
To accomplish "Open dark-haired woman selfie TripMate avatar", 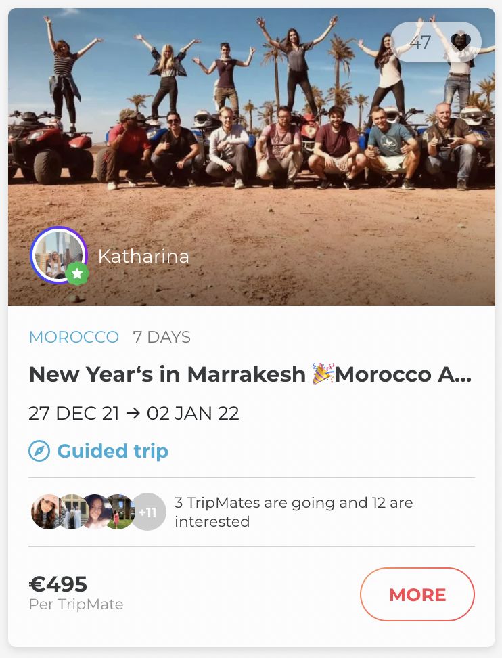I will 96,512.
